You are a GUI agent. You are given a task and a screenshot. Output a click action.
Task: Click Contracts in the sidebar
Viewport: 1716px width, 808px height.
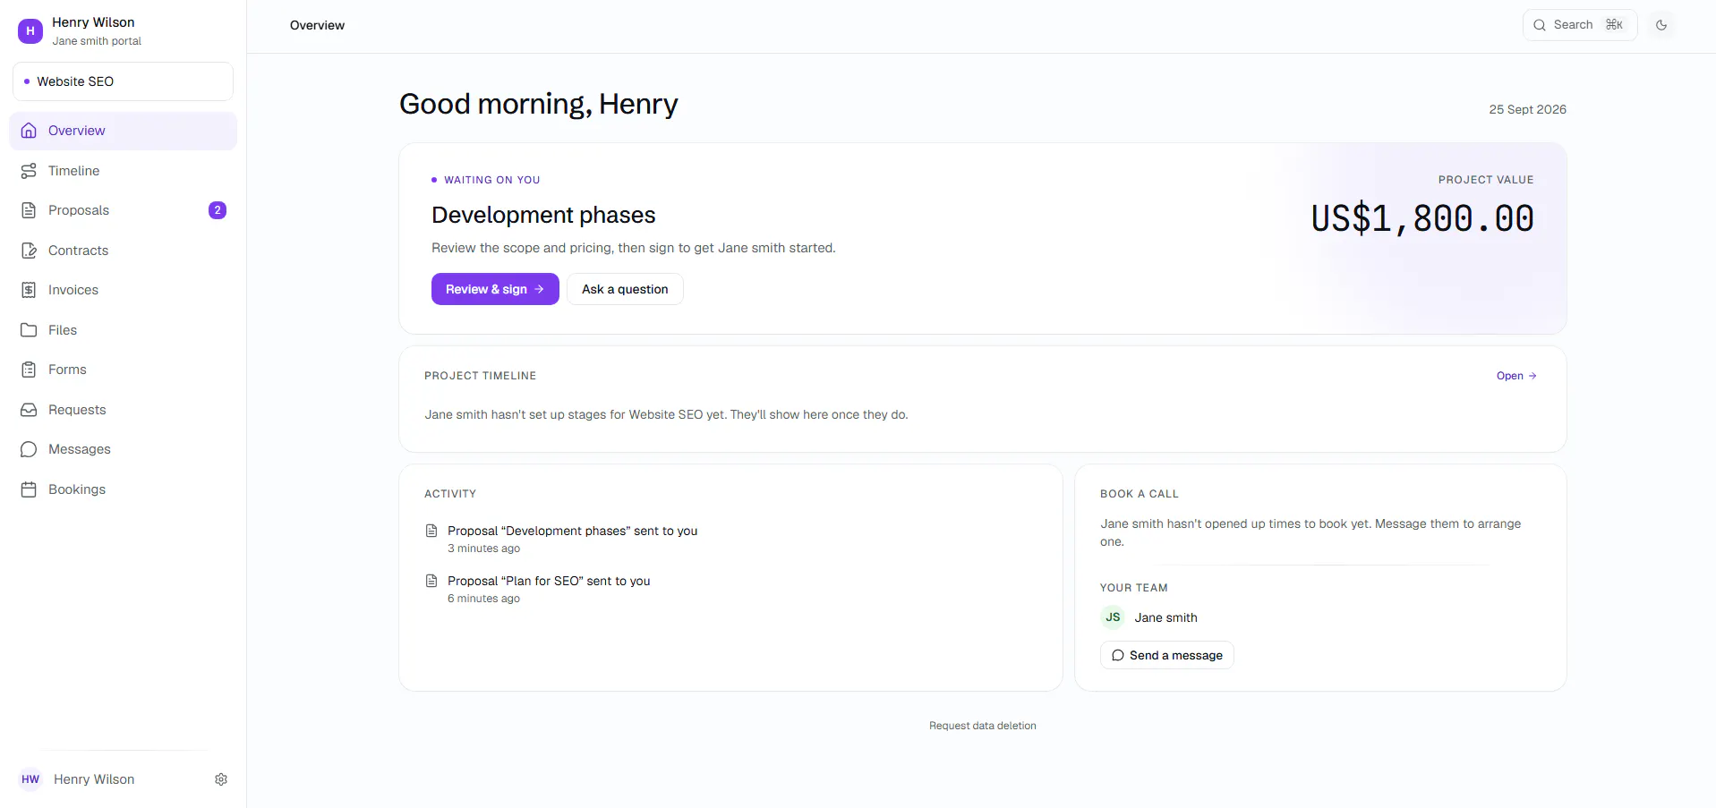[x=123, y=251]
